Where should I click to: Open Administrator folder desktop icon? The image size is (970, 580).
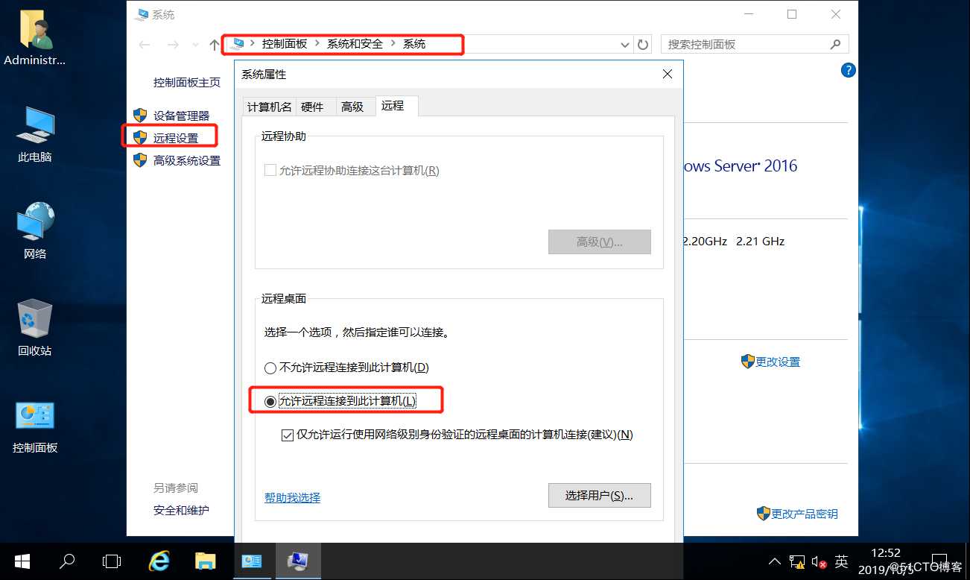pos(35,39)
